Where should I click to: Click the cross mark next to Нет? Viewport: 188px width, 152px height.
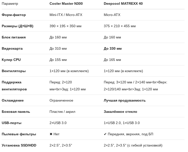[x=51, y=134]
